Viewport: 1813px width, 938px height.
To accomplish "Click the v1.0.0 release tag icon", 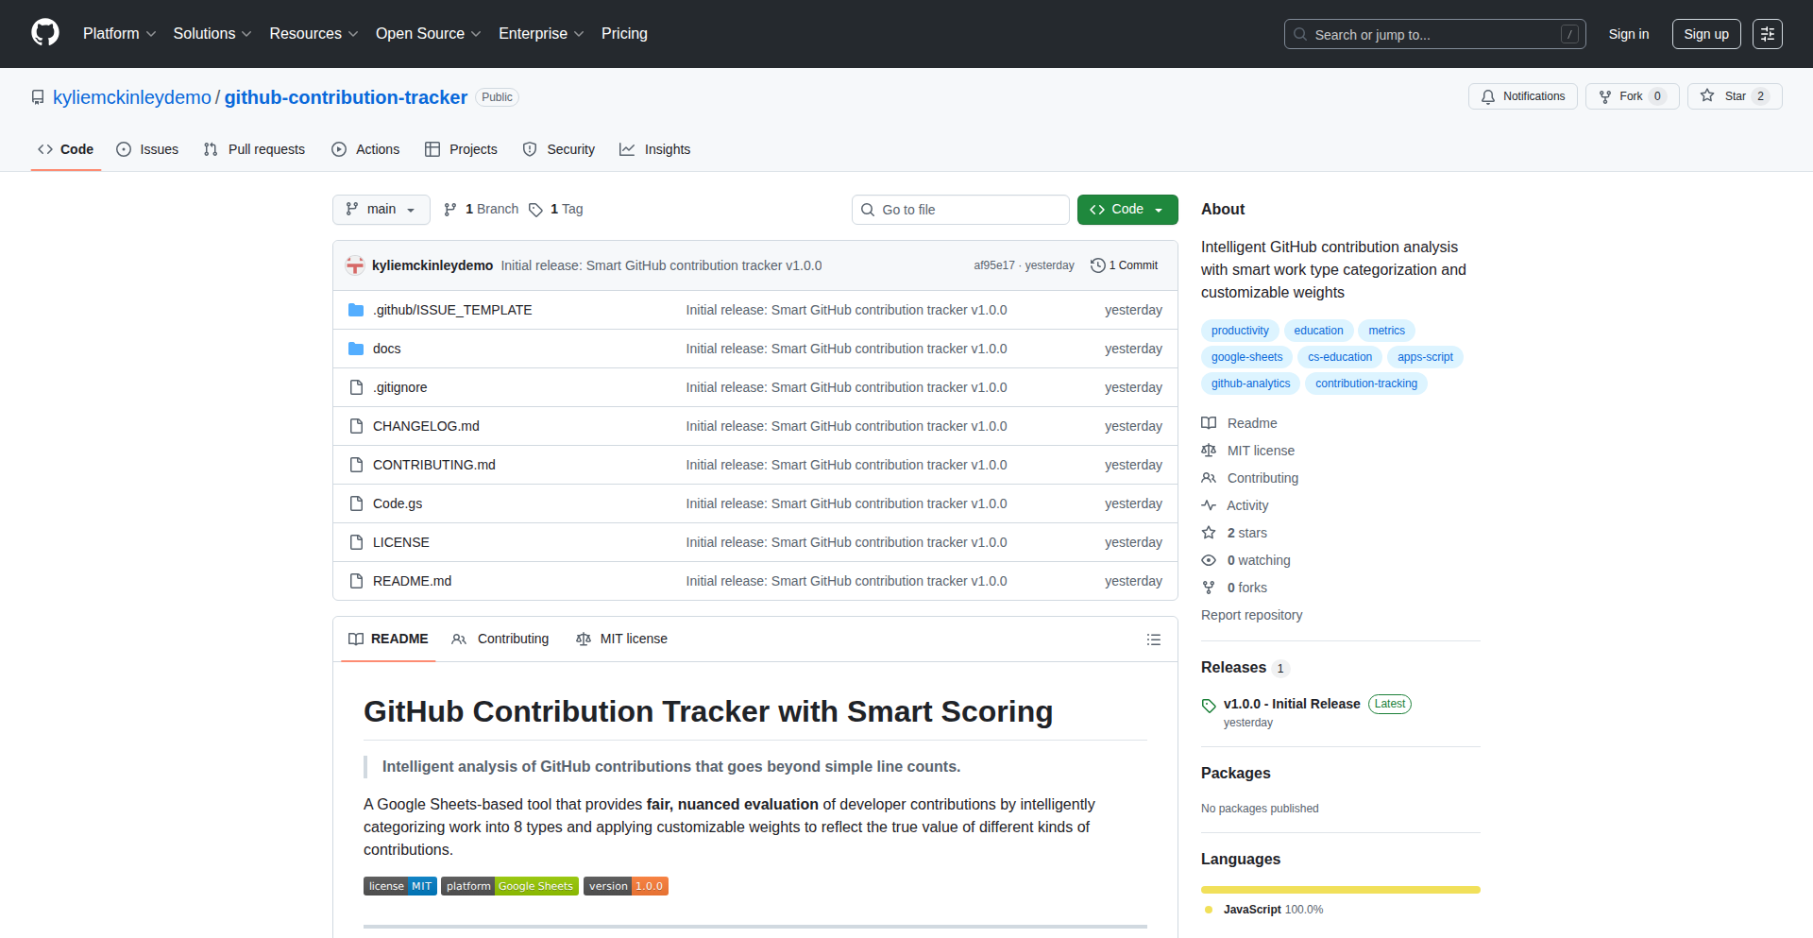I will [1209, 705].
